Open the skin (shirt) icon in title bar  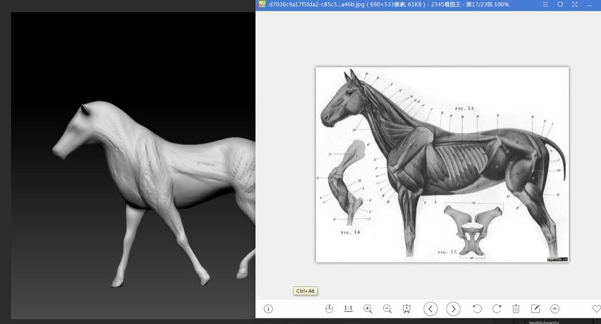click(x=560, y=5)
